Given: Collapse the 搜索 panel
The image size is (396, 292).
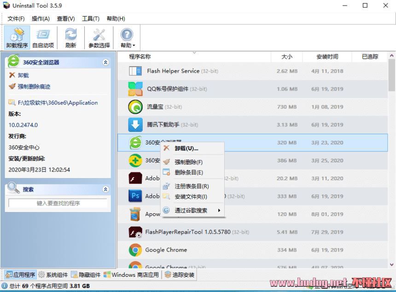Looking at the screenshot, I should coord(106,189).
